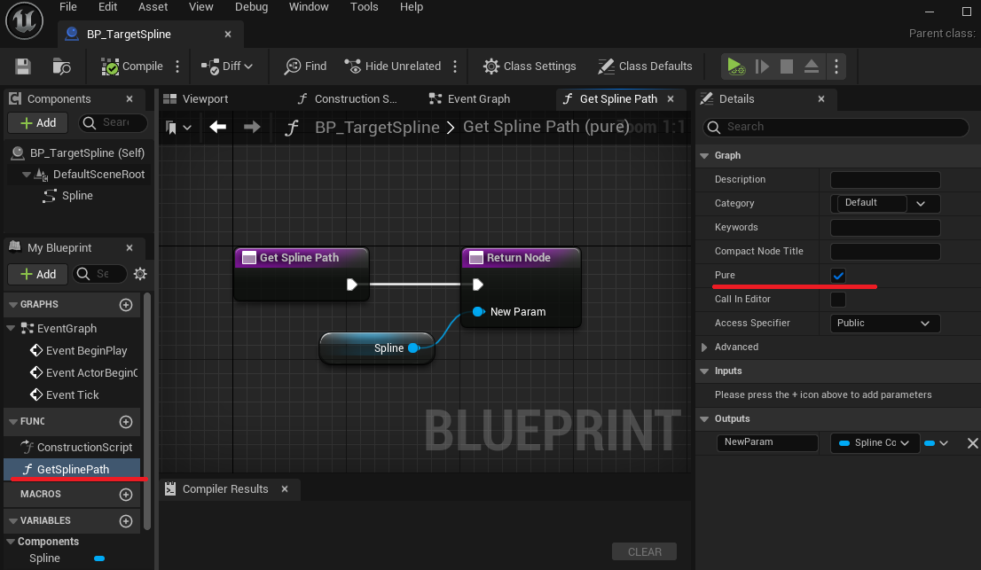The height and width of the screenshot is (570, 981).
Task: Navigate forward in graph history
Action: 252,127
